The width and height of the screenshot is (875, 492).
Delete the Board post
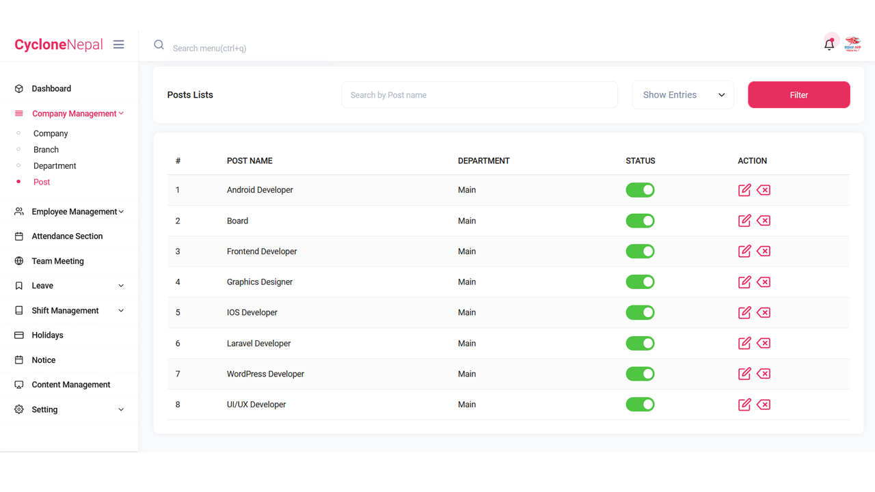(764, 221)
